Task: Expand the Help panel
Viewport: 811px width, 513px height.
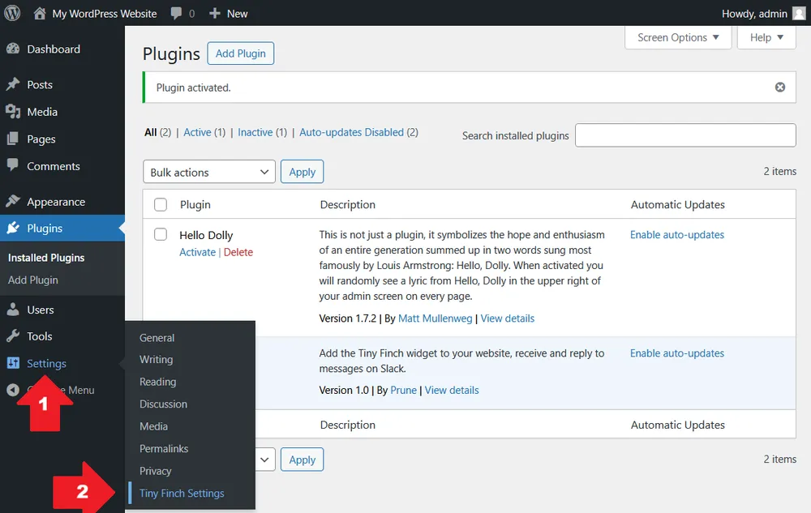Action: [x=766, y=37]
